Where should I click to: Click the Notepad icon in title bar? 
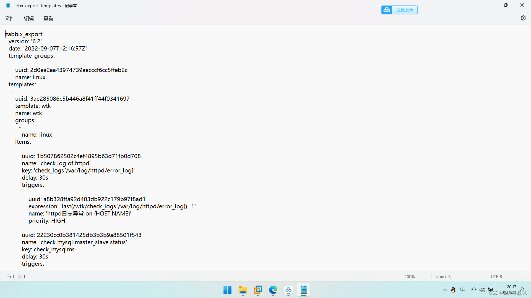point(8,6)
